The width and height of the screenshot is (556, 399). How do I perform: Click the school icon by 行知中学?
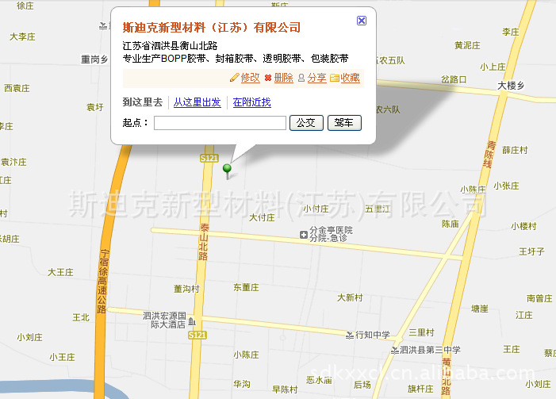click(x=350, y=335)
